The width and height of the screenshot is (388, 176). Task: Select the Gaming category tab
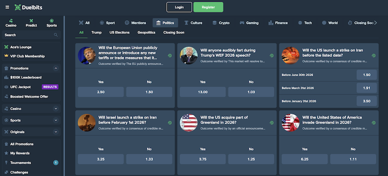click(x=249, y=23)
